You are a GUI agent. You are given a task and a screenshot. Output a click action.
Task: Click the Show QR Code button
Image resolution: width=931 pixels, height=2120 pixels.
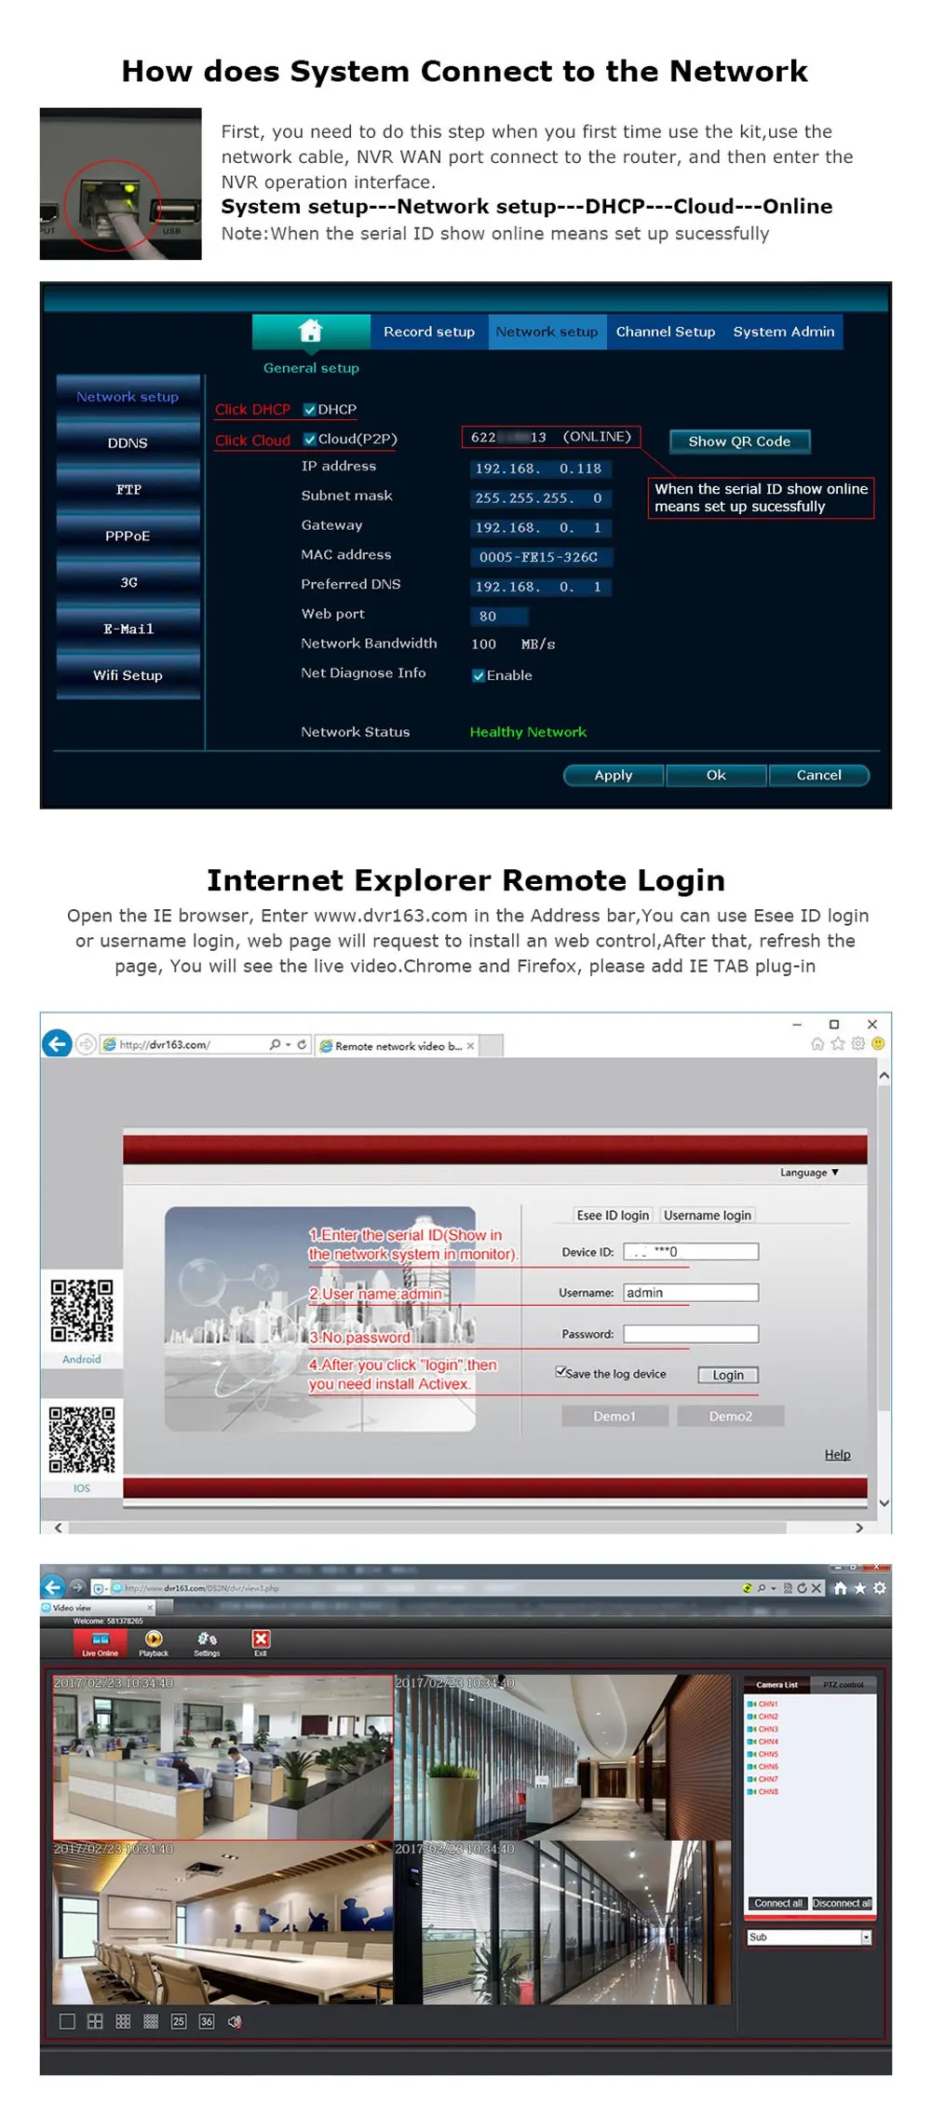(739, 442)
